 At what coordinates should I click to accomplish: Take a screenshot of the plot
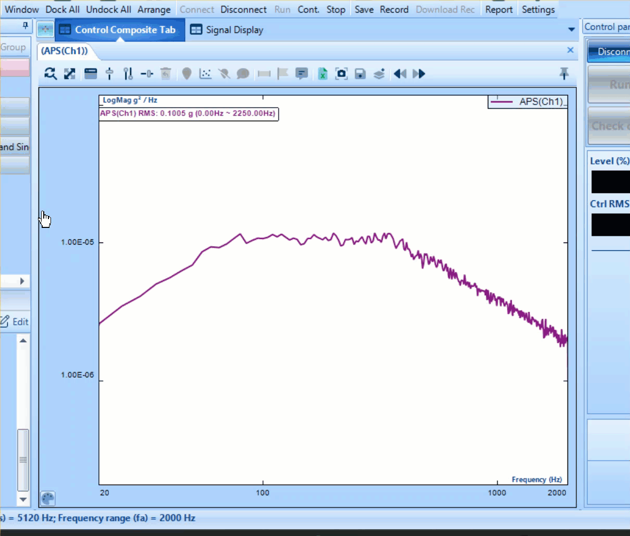[341, 74]
